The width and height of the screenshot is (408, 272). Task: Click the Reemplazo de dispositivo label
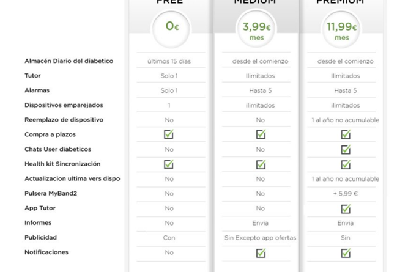coord(64,120)
